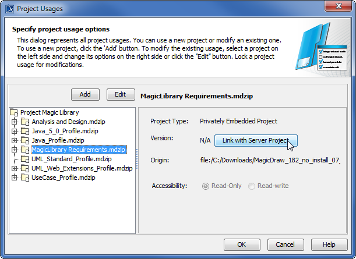The image size is (356, 259).
Task: Select UML_Web_Extensions_Profile.mdzip in tree
Action: click(82, 168)
